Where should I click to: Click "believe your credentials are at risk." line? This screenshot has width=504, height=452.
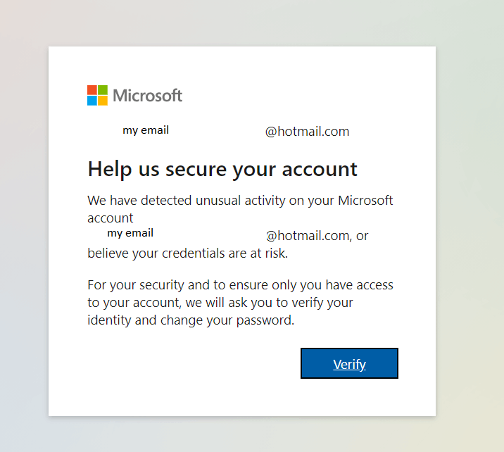(188, 253)
